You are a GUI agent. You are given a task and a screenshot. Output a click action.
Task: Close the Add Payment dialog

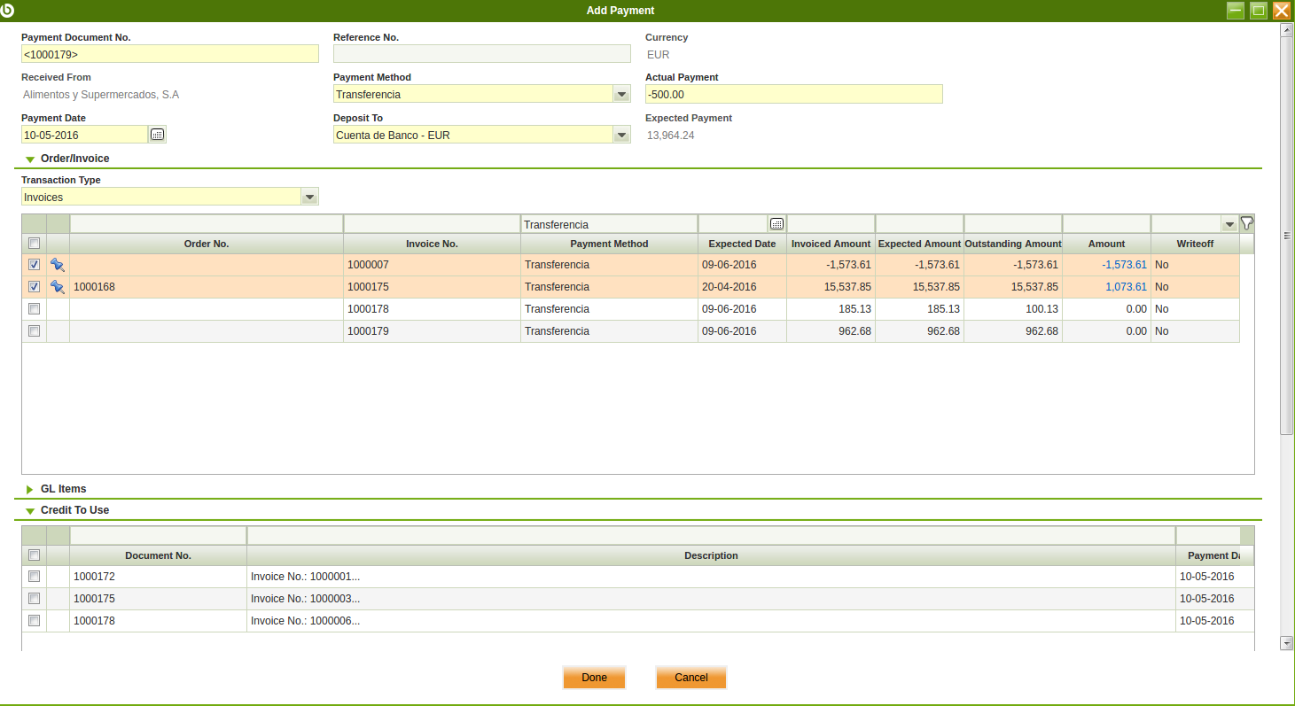[x=1281, y=11]
